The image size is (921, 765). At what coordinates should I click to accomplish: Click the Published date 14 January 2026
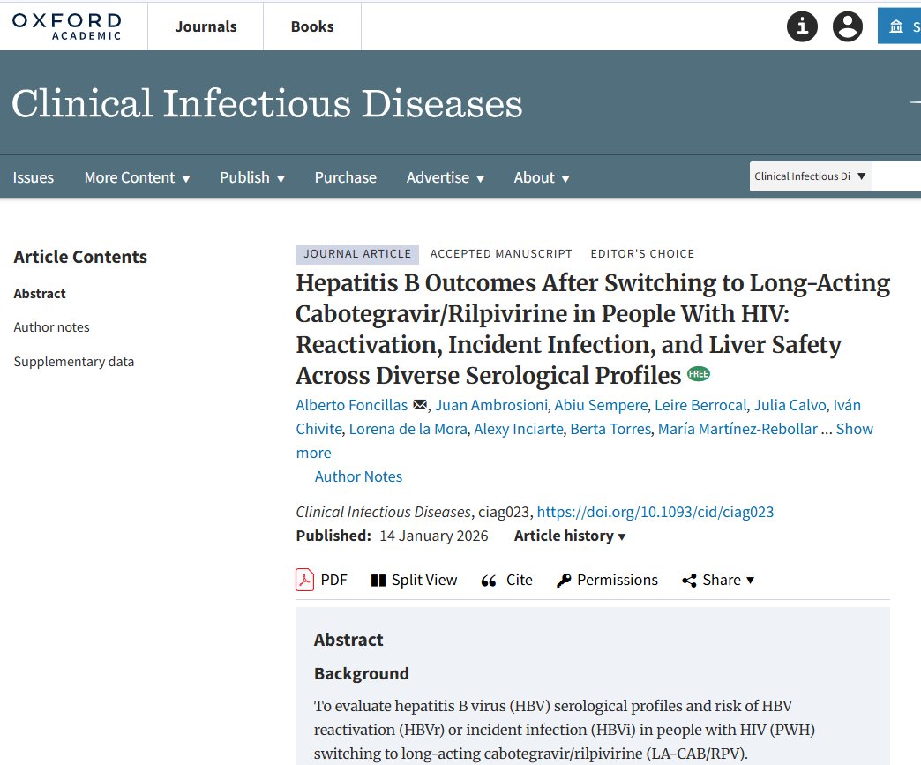pos(433,536)
